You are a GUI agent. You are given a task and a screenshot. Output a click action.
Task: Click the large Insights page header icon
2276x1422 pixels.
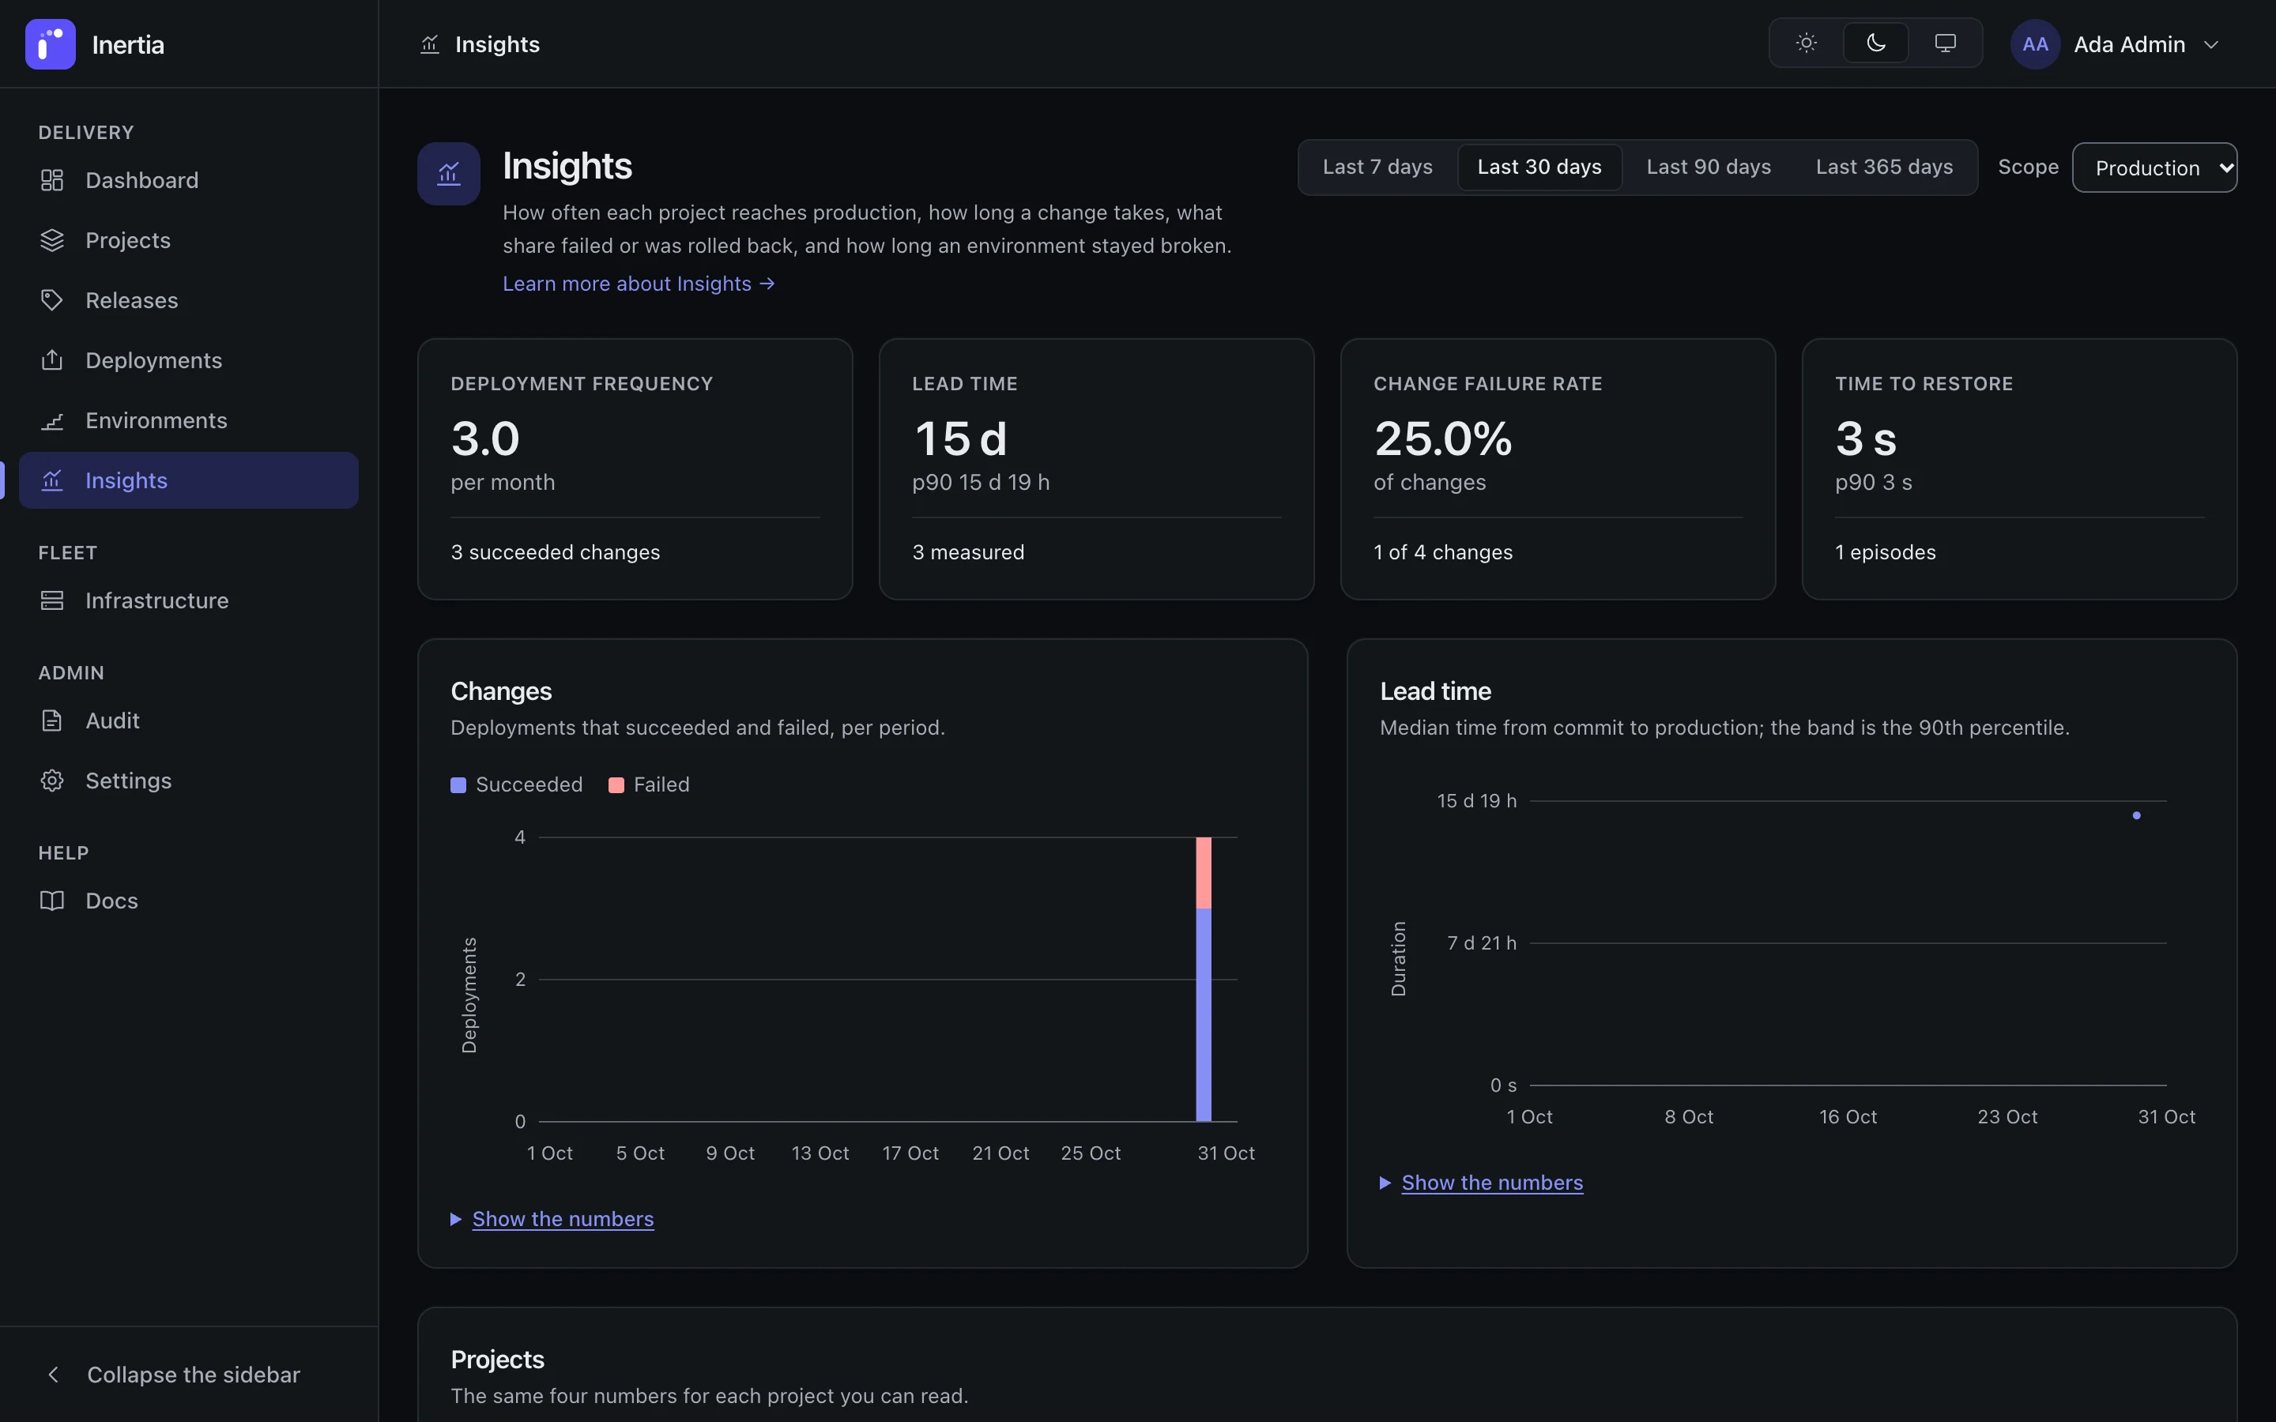click(x=449, y=173)
